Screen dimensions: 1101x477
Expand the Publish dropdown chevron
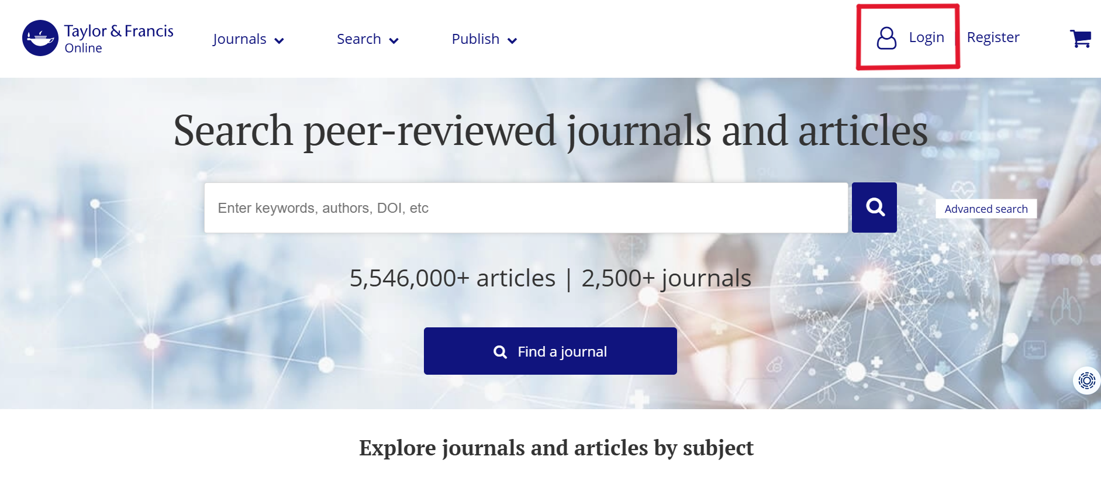[x=512, y=41]
